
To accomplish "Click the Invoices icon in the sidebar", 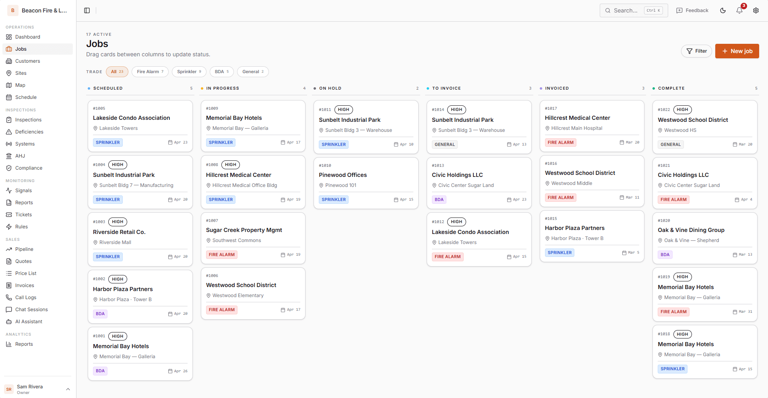I will click(x=23, y=285).
